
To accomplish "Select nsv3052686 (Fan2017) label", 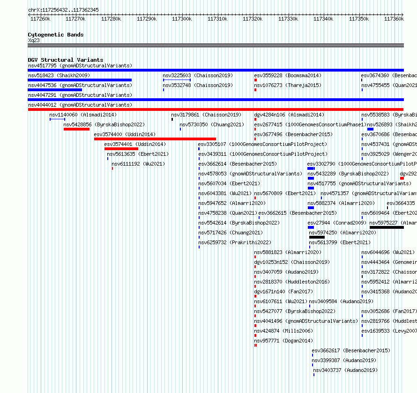I will (x=389, y=311).
